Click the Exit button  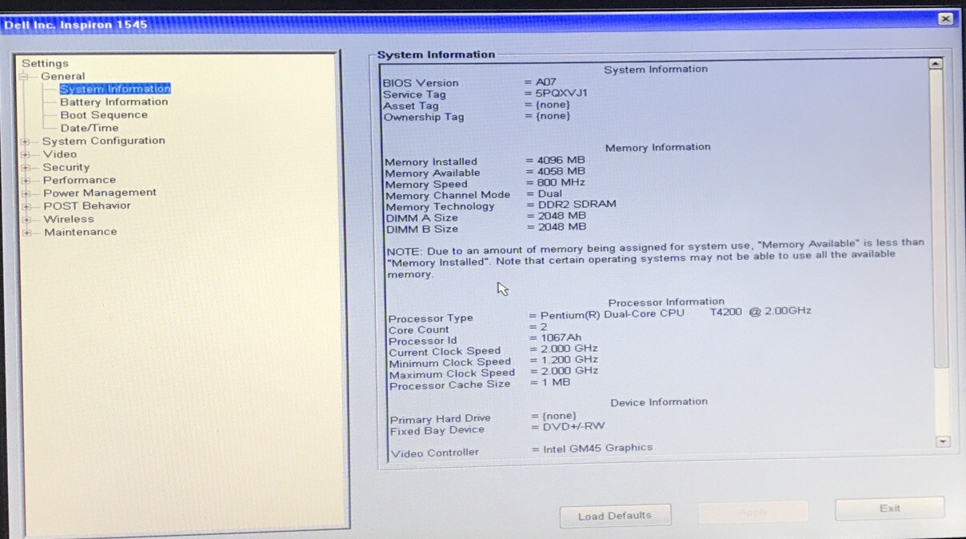889,508
